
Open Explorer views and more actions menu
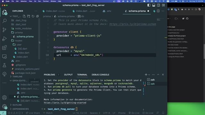pos(36,11)
